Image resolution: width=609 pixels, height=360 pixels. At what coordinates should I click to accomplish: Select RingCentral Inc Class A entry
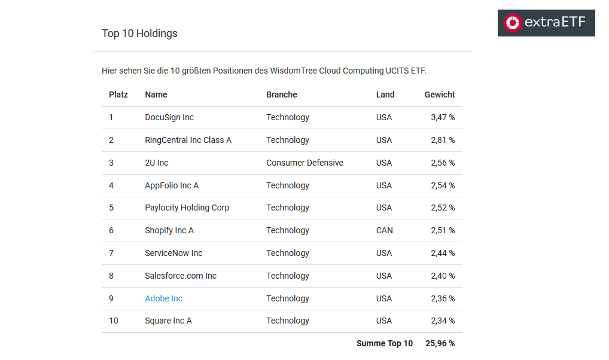point(188,140)
